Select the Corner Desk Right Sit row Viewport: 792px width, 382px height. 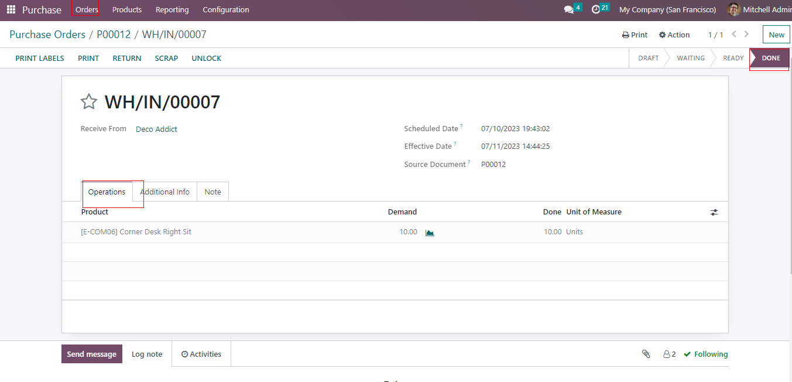tap(136, 232)
